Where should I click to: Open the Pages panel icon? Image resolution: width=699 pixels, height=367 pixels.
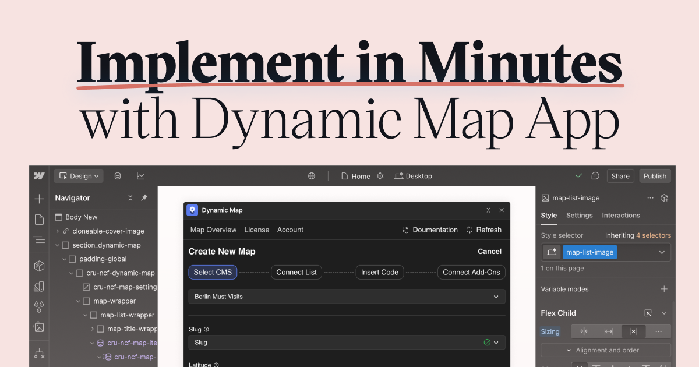click(39, 220)
